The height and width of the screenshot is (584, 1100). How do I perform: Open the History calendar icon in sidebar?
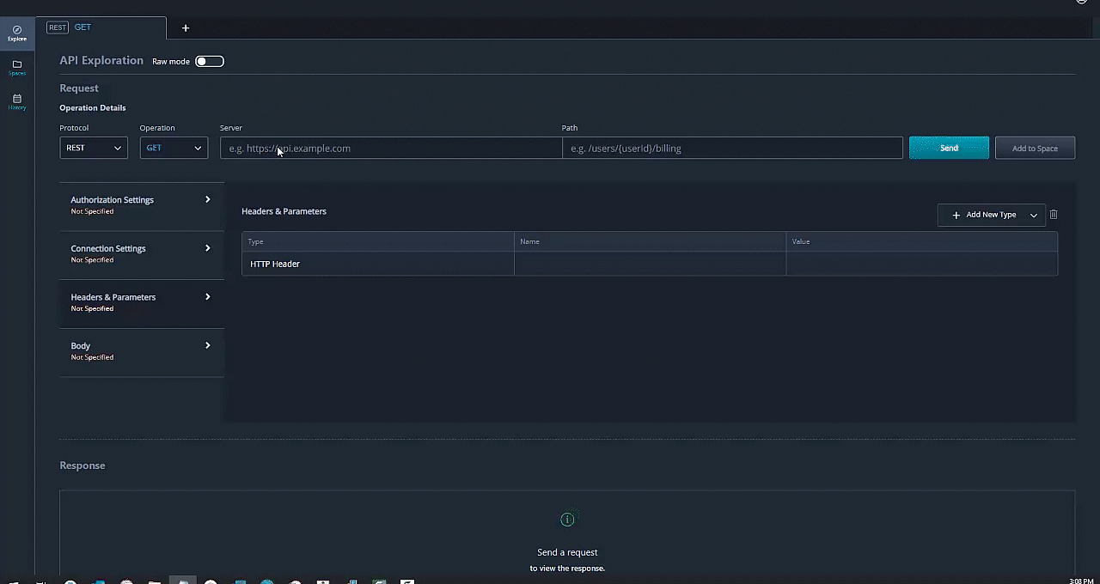coord(17,102)
